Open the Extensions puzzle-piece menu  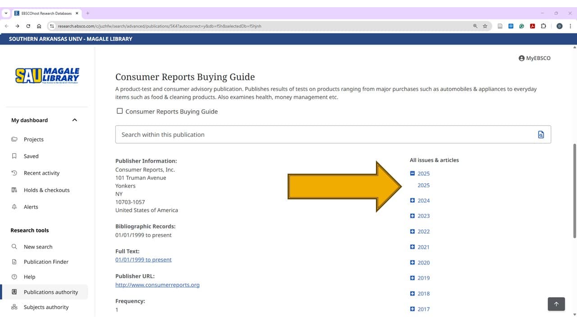click(x=543, y=26)
